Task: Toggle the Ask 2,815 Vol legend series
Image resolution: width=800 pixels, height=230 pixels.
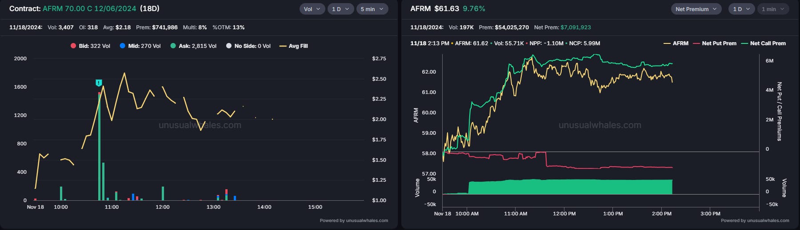Action: point(193,46)
